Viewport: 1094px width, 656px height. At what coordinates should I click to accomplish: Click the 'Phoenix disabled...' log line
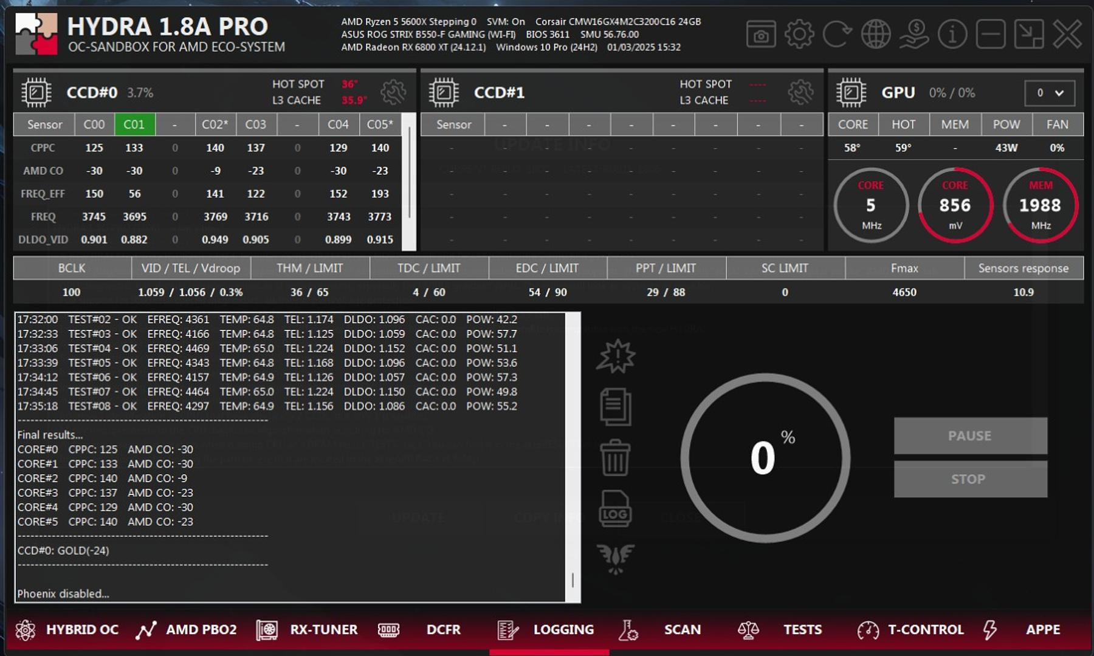[63, 593]
